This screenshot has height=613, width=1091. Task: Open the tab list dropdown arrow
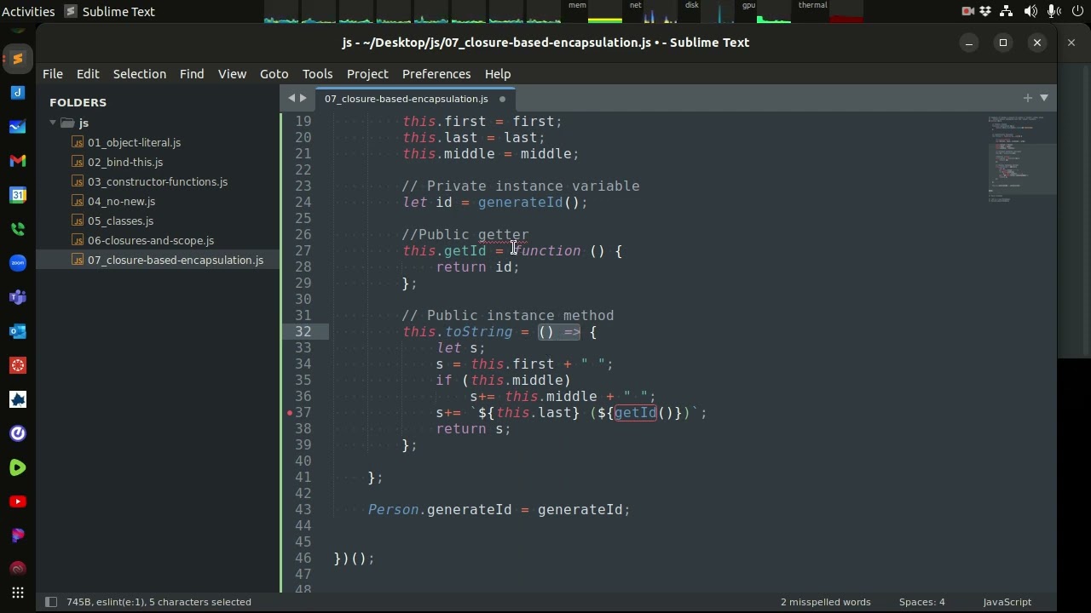(1044, 98)
